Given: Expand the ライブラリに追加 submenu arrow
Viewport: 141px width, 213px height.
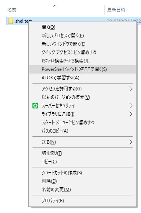Looking at the screenshot, I should pos(131,114).
